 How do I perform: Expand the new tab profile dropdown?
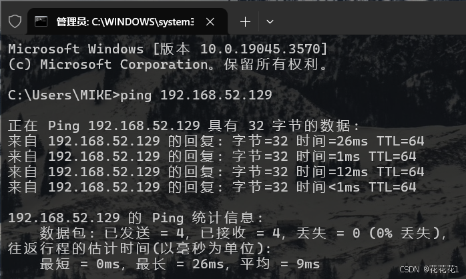pyautogui.click(x=270, y=21)
